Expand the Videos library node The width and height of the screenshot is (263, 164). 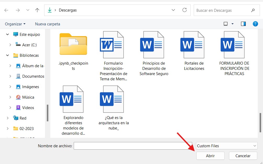coord(10,108)
